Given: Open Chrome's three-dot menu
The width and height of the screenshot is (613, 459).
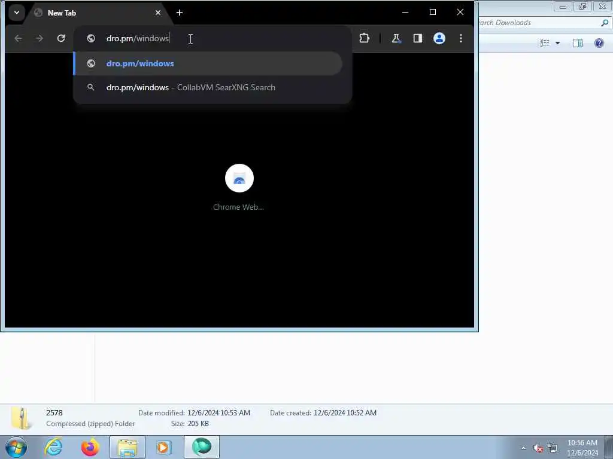Looking at the screenshot, I should pos(461,38).
